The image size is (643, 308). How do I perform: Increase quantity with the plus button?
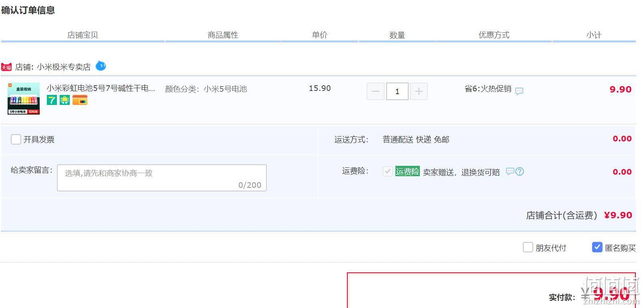(x=419, y=91)
